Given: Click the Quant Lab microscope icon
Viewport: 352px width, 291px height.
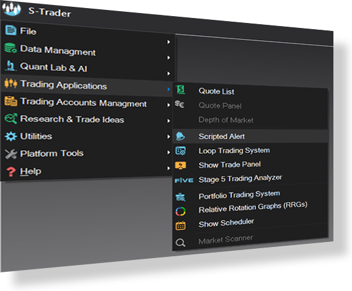Looking at the screenshot, I should pyautogui.click(x=11, y=65).
